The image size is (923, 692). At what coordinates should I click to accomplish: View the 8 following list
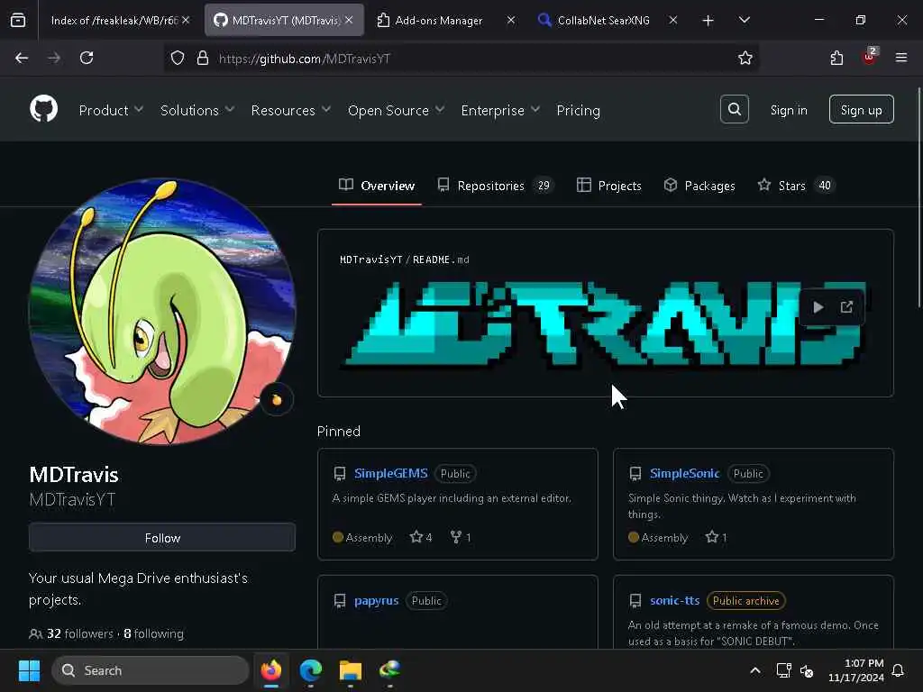153,633
